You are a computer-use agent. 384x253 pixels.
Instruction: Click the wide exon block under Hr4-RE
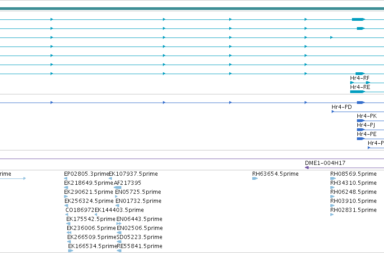(x=357, y=92)
